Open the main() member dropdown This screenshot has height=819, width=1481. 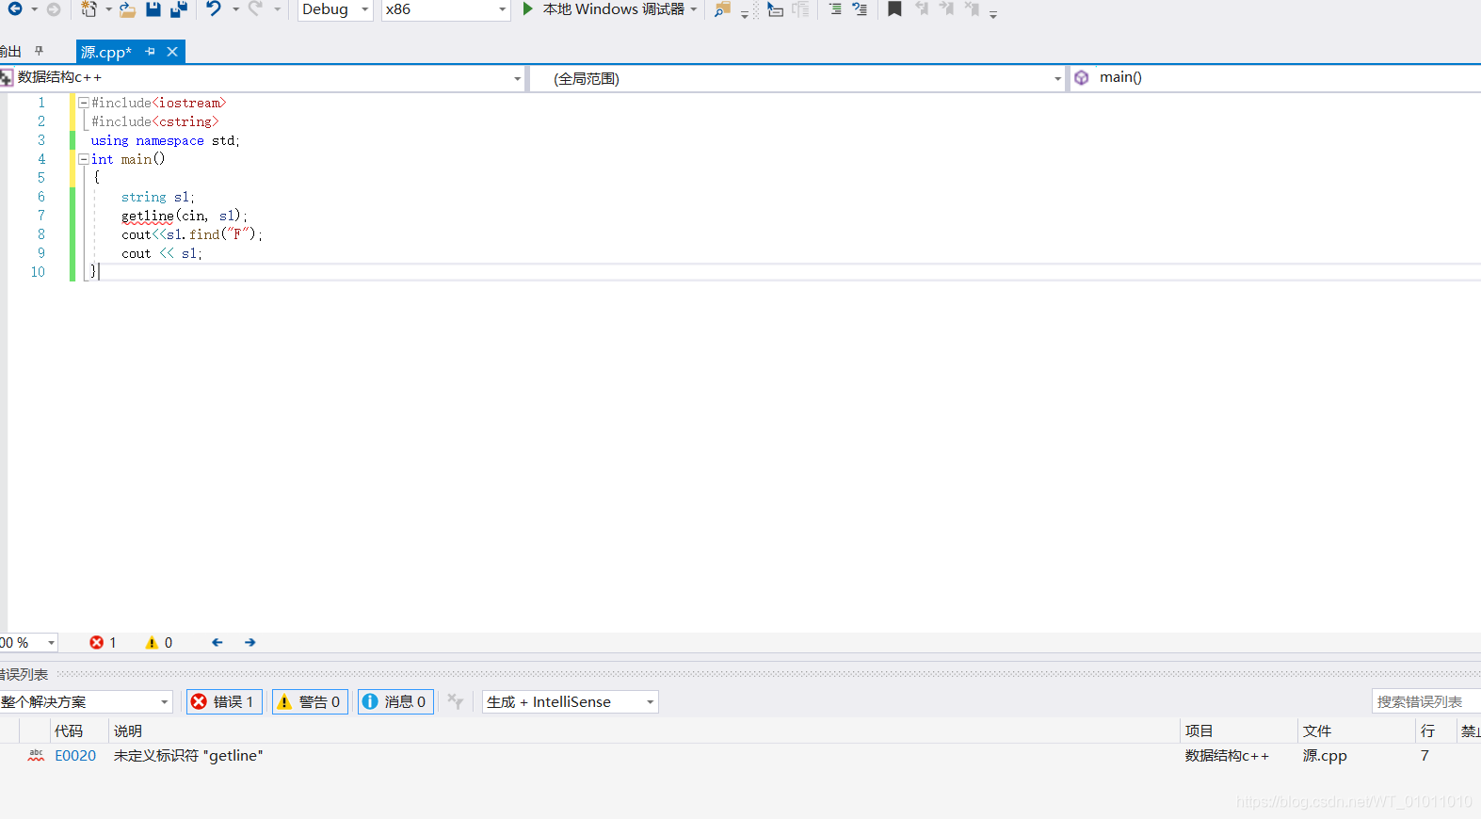(x=1276, y=78)
